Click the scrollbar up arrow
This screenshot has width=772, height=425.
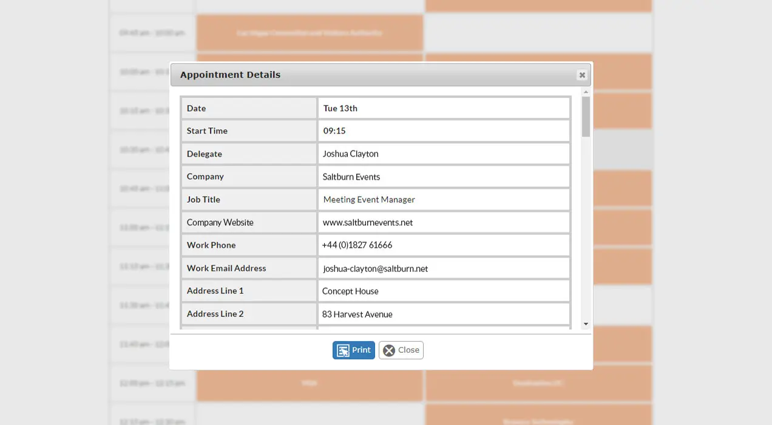(x=585, y=92)
